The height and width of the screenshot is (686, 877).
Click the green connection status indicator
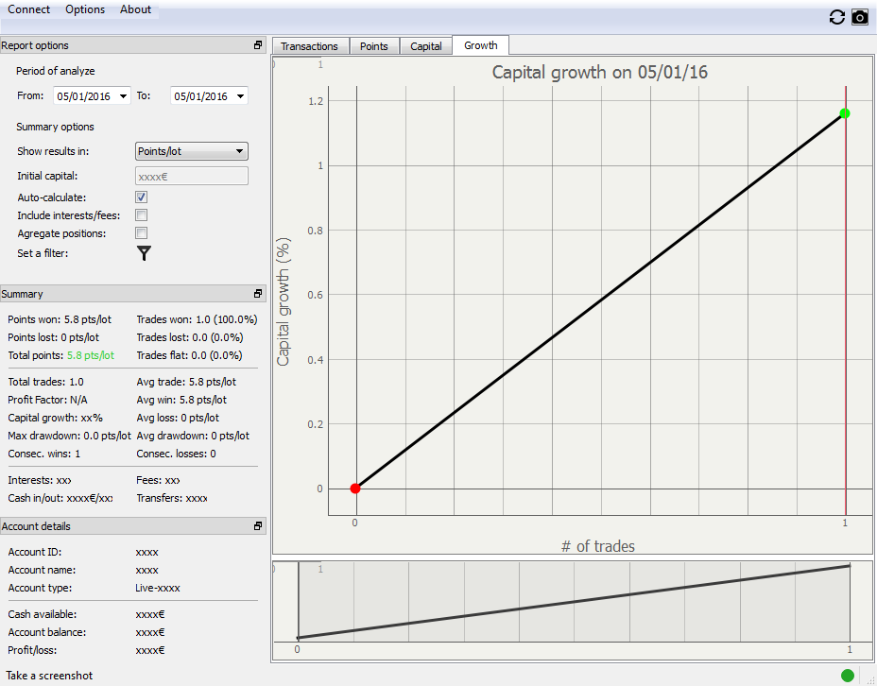point(847,675)
